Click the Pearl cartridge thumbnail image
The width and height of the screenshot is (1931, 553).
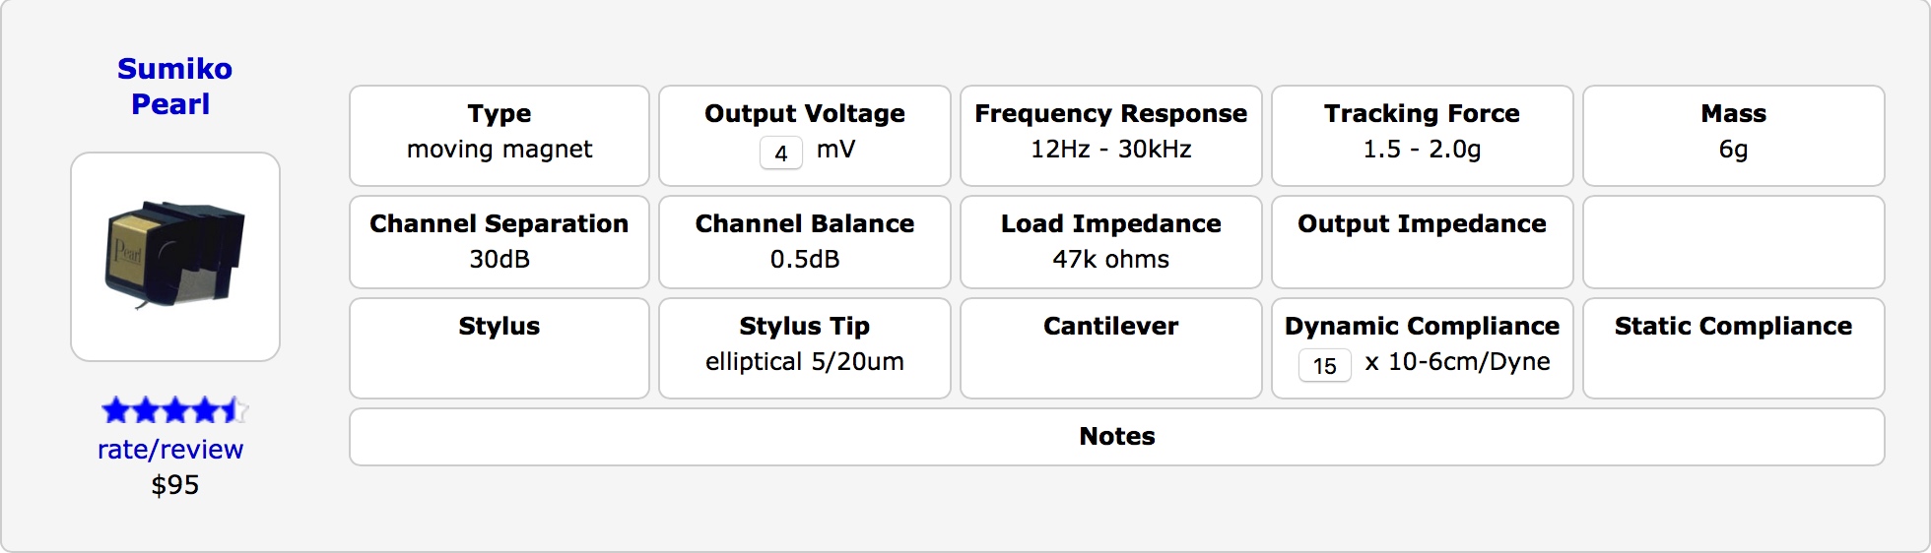(175, 257)
